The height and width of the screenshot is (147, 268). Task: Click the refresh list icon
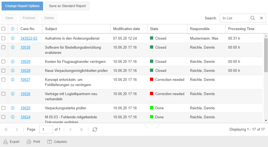coord(95,130)
